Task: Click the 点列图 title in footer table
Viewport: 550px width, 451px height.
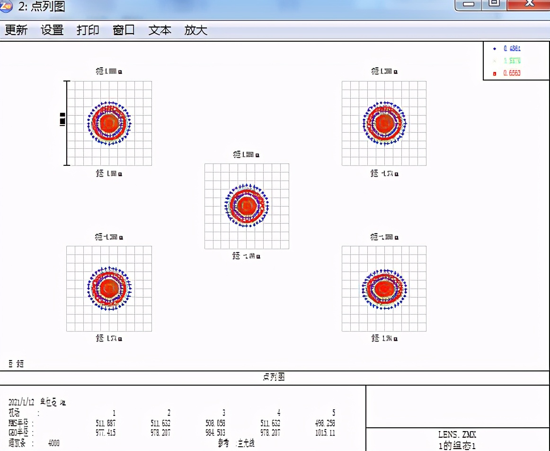Action: pos(275,376)
